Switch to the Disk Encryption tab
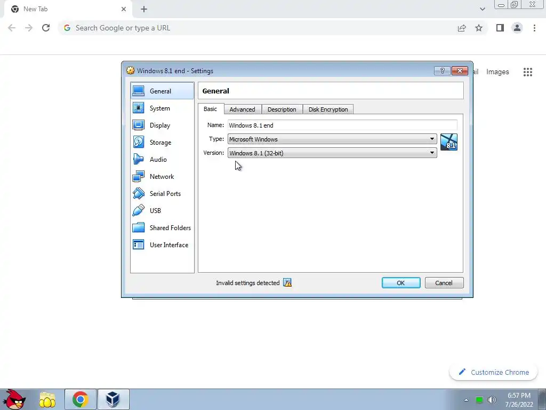The height and width of the screenshot is (410, 546). (328, 109)
